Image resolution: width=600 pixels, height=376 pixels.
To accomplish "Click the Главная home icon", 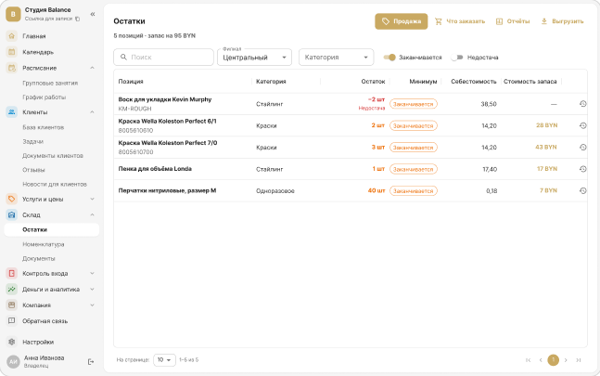I will click(12, 36).
